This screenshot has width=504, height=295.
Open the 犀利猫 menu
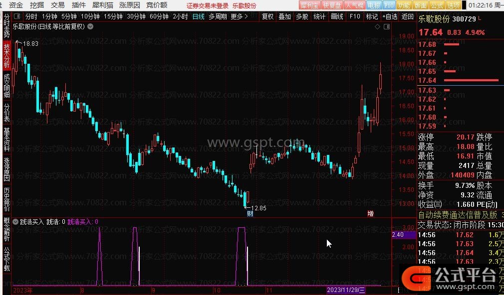[x=102, y=5]
